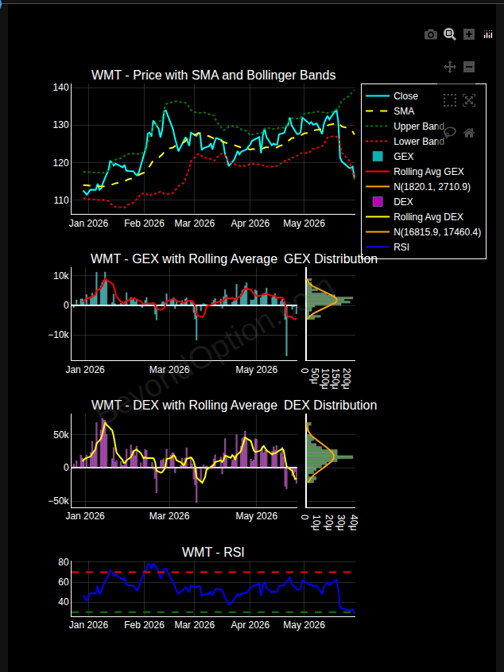Click the '−10k' GEX axis label
Viewport: 504px width, 672px height.
[x=58, y=335]
